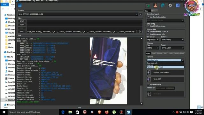Open network icon in system tray
The height and width of the screenshot is (115, 204).
(184, 112)
